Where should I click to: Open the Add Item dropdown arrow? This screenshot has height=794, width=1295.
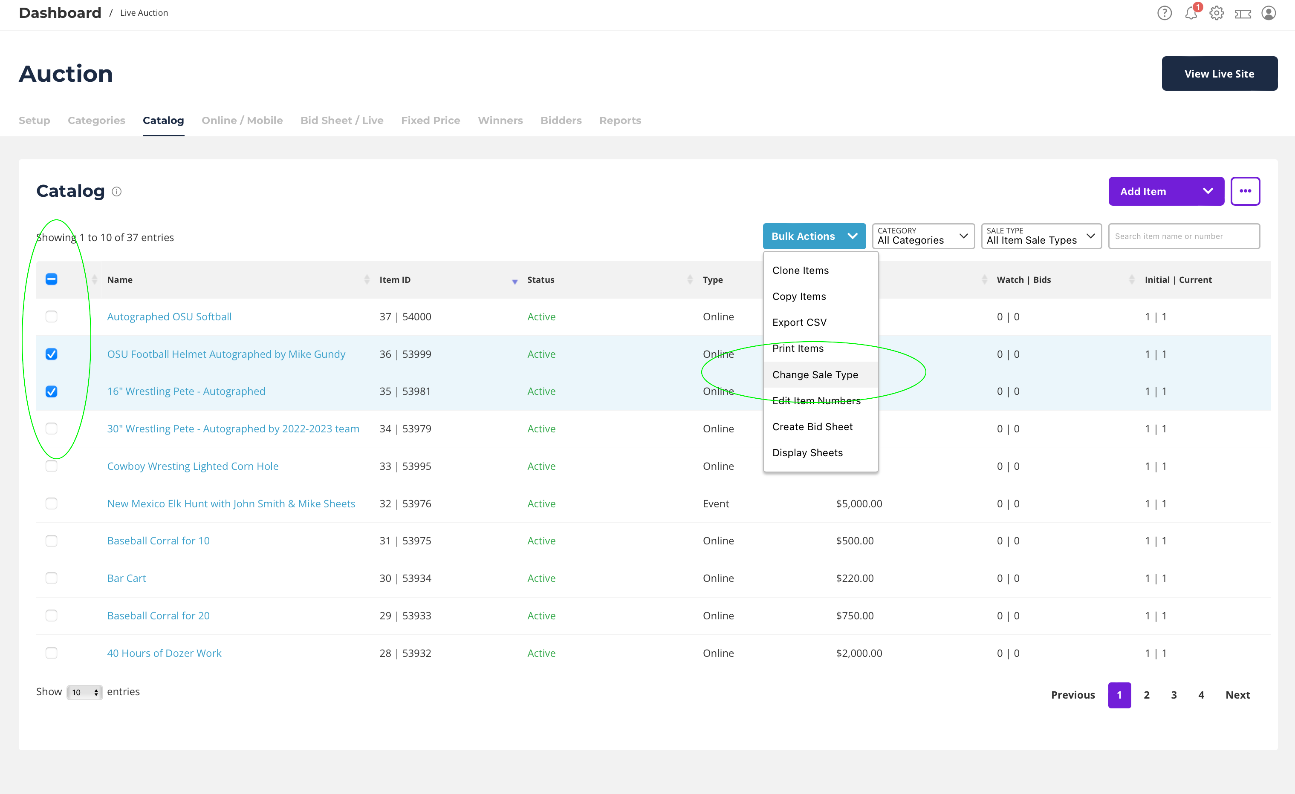pos(1208,191)
